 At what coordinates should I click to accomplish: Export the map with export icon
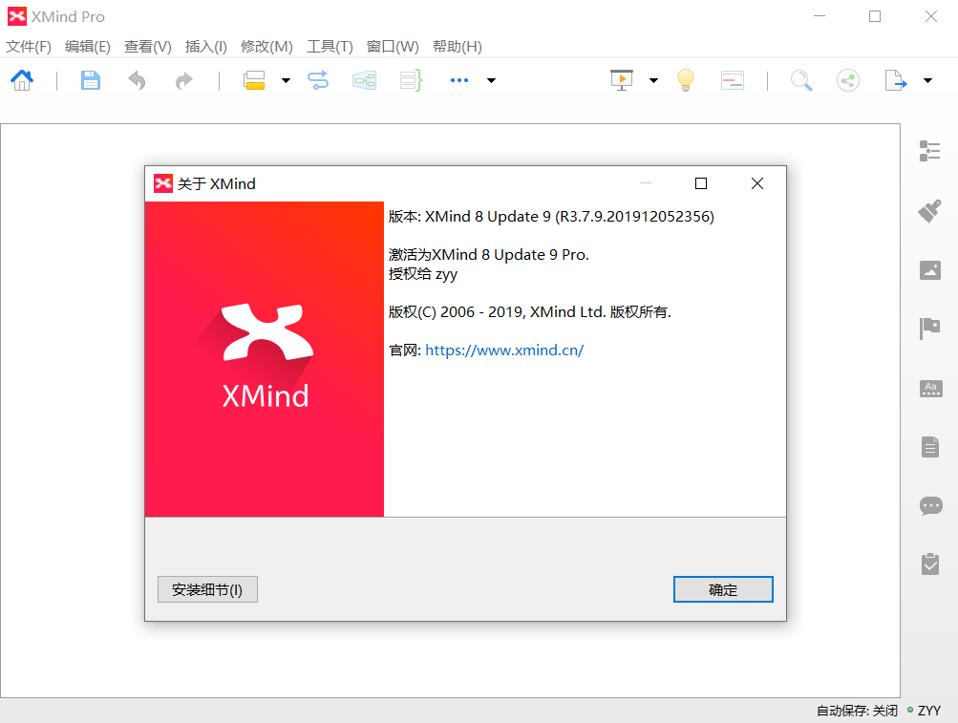[896, 80]
